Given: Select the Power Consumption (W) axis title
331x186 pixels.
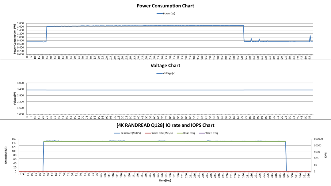Looking at the screenshot, I should pyautogui.click(x=15, y=39).
